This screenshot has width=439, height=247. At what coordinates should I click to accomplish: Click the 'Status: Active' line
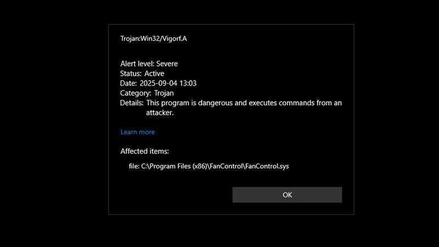point(142,74)
